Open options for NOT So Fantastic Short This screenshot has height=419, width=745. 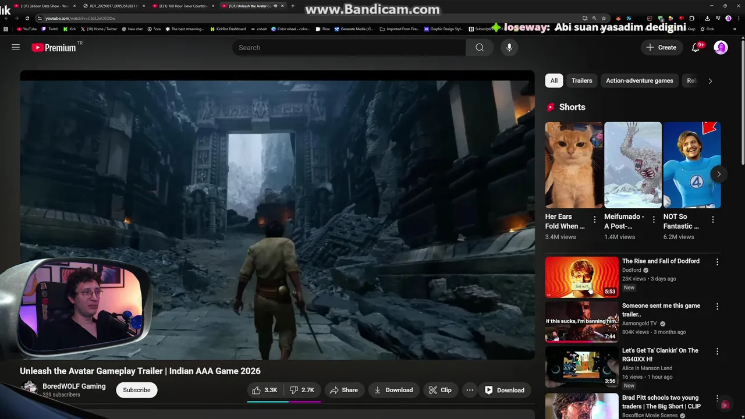point(712,219)
